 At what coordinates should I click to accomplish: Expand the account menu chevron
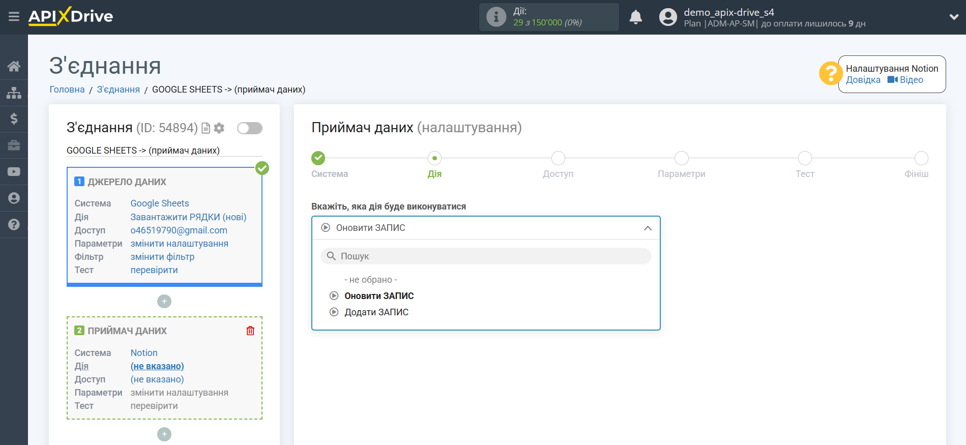click(954, 17)
